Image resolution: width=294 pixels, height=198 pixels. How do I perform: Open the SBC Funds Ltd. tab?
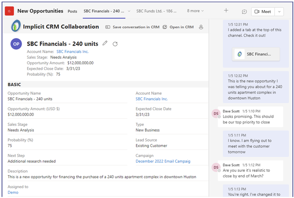[156, 11]
